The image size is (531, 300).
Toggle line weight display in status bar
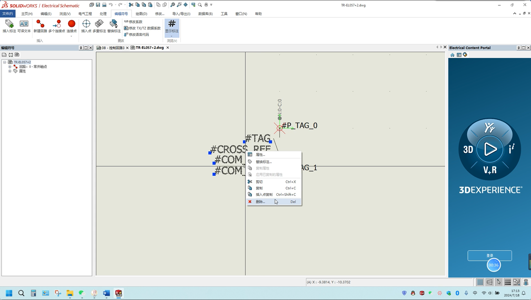click(508, 282)
